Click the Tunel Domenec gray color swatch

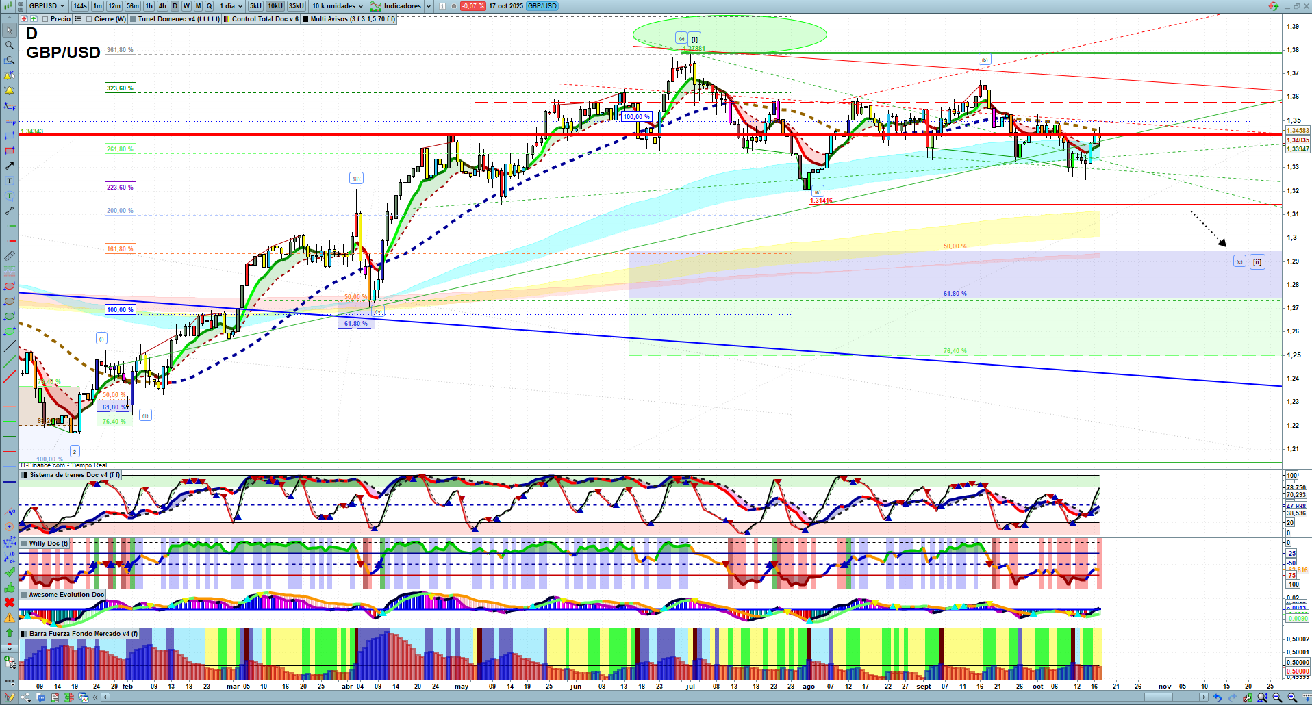point(133,19)
